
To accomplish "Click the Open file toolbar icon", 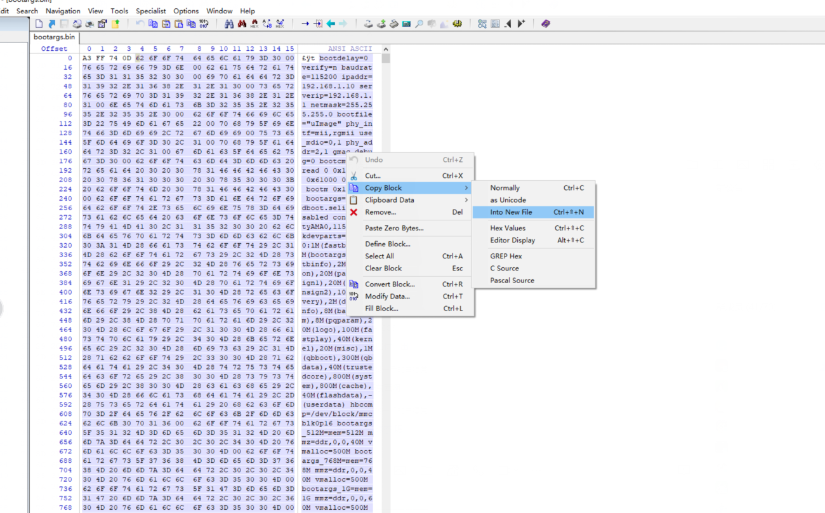I will tap(51, 23).
